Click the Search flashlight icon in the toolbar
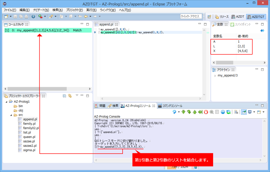 pyautogui.click(x=52, y=17)
